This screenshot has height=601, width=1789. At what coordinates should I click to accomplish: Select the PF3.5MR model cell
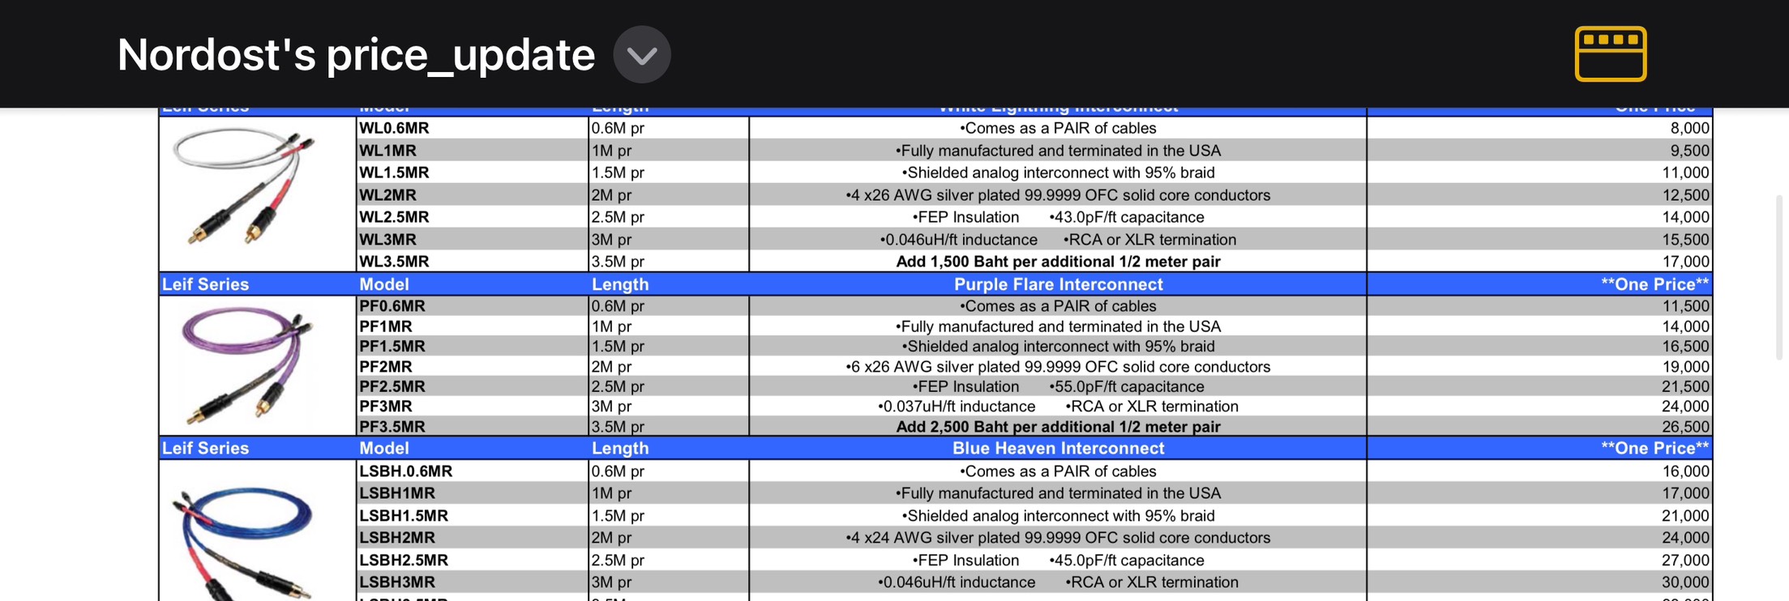(x=472, y=426)
